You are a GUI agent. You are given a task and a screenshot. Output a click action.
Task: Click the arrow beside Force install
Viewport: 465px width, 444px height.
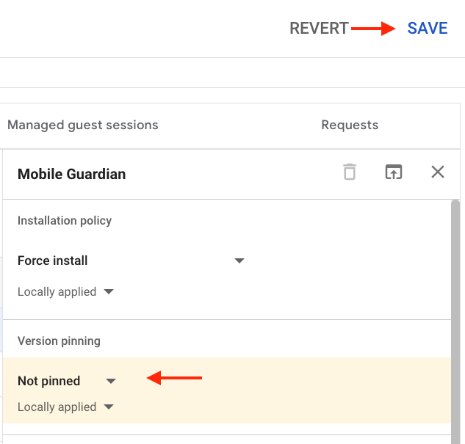click(x=239, y=261)
